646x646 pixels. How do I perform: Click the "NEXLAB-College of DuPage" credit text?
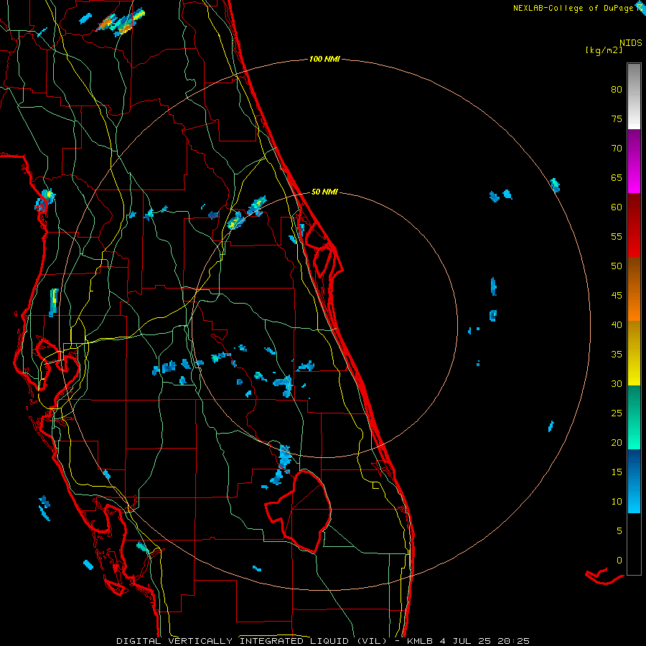[573, 8]
